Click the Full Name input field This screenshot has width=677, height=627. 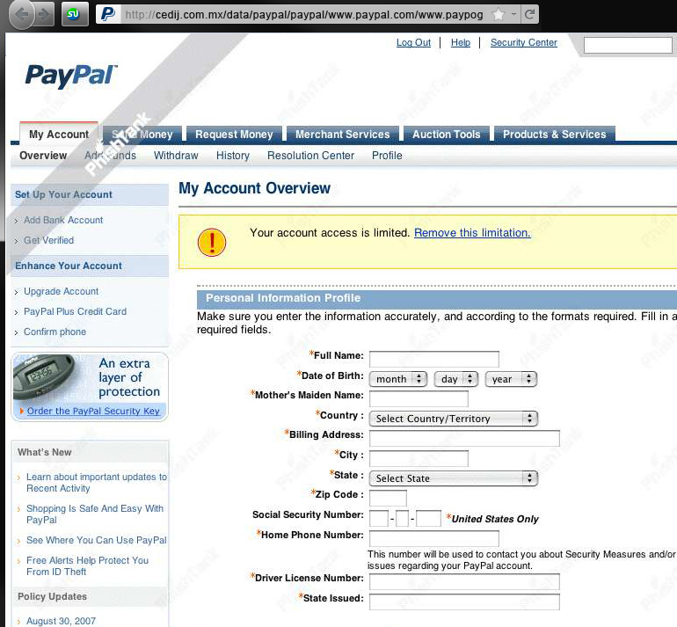(434, 359)
